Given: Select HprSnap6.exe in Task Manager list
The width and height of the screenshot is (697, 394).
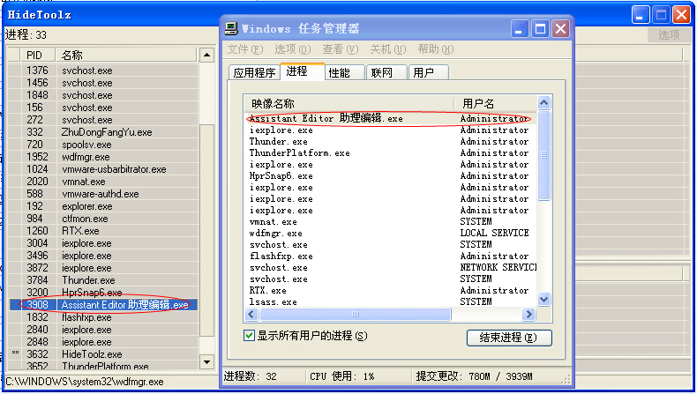Looking at the screenshot, I should pos(390,176).
